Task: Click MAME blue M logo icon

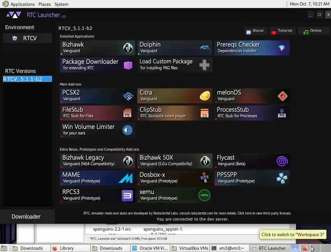Action: [126, 178]
